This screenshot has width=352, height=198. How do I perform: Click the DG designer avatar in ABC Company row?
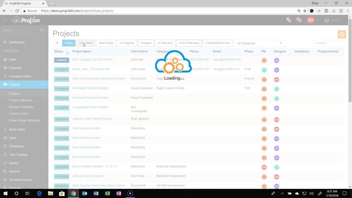coord(277,61)
